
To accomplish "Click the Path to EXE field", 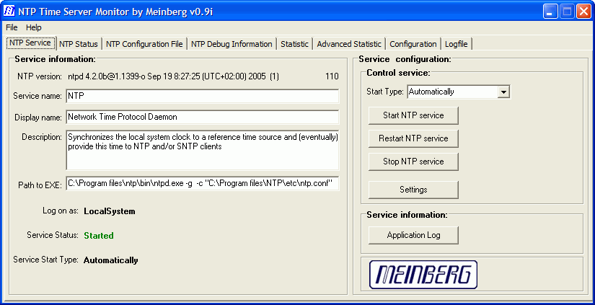I will point(202,183).
